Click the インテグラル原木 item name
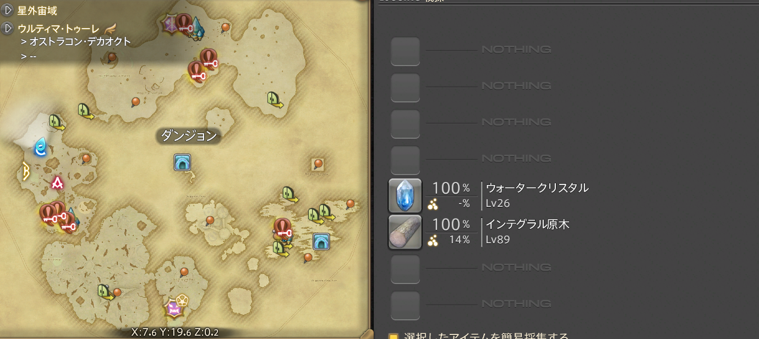The image size is (759, 339). (x=527, y=224)
